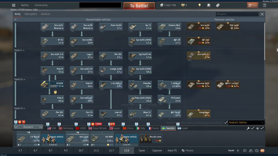Open the orange mail envelope icon

pyautogui.click(x=262, y=150)
